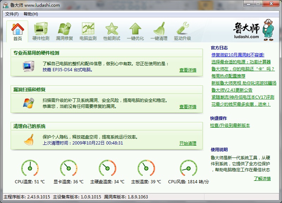Viewport: 282px width, 203px height.
Task: Open the 紧随潮流!神舟低电压本CV17评测 link
Action: point(243,97)
